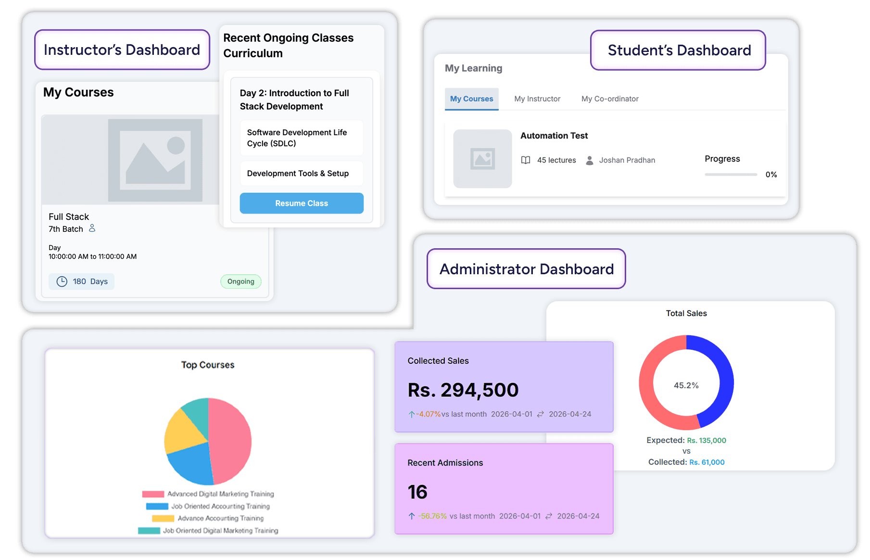Click the Ongoing status badge
Viewport: 870px width, 560px height.
coord(240,281)
